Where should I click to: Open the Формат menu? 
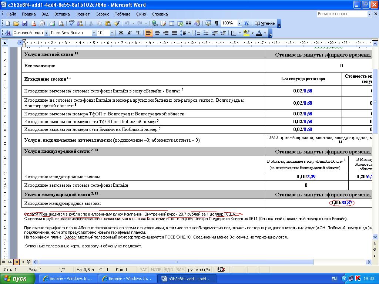click(x=83, y=14)
